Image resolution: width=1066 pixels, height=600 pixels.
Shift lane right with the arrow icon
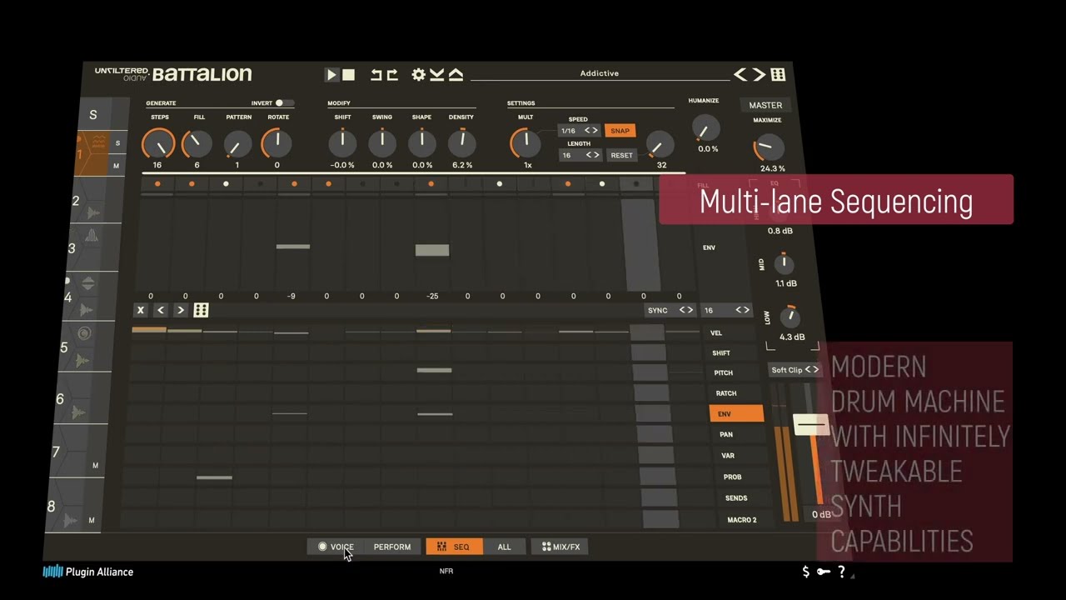point(180,310)
